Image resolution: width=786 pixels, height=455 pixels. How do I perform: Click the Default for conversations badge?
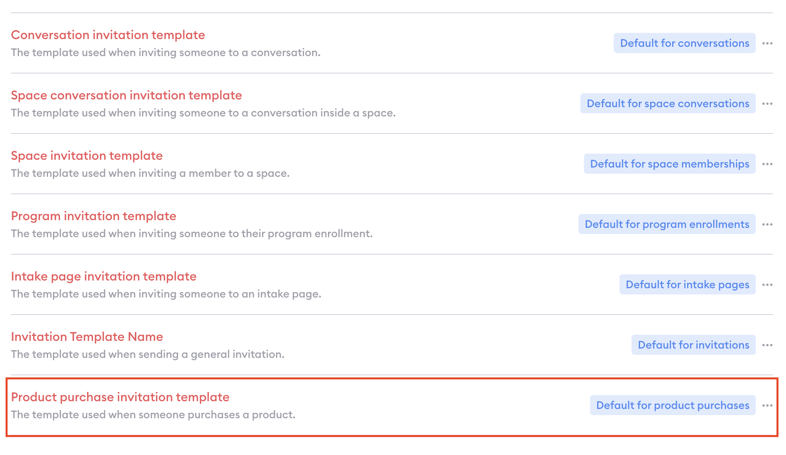(685, 43)
